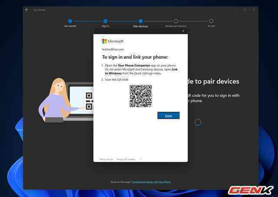278x197 pixels.
Task: Select the Pair devices step circle
Action: 141,21
